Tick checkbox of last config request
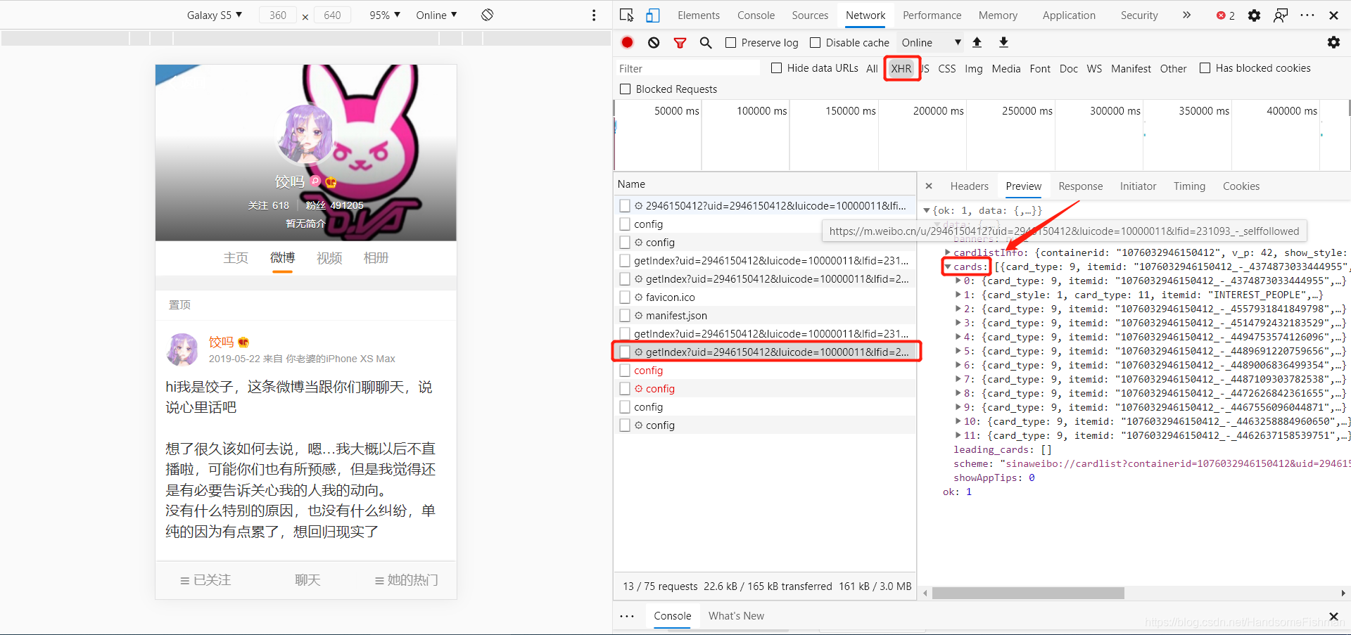Viewport: 1351px width, 635px height. point(625,425)
